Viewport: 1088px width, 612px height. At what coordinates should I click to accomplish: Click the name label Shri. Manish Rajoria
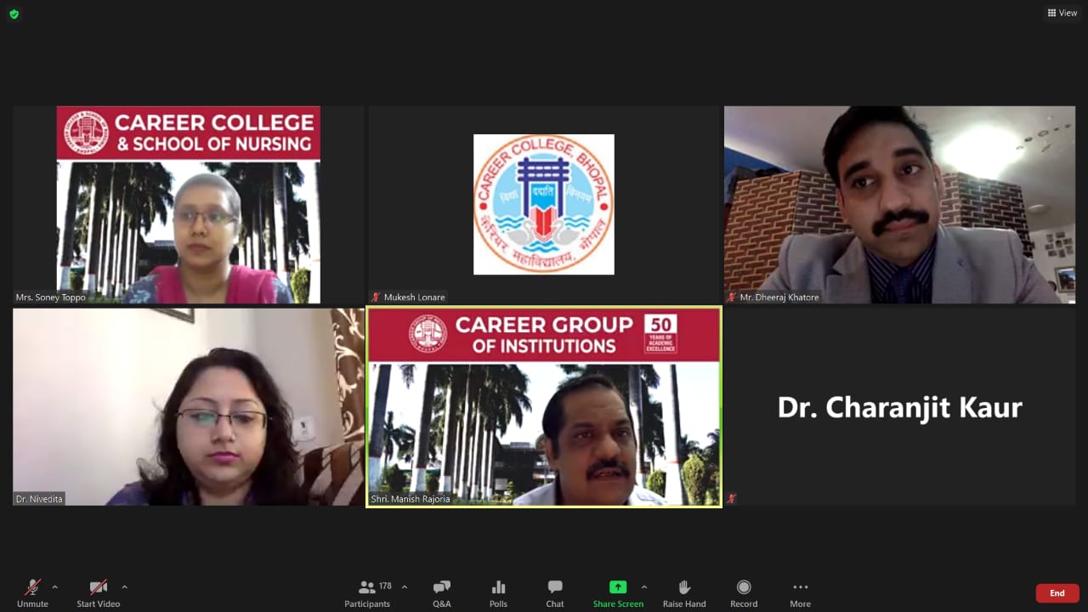click(x=411, y=499)
